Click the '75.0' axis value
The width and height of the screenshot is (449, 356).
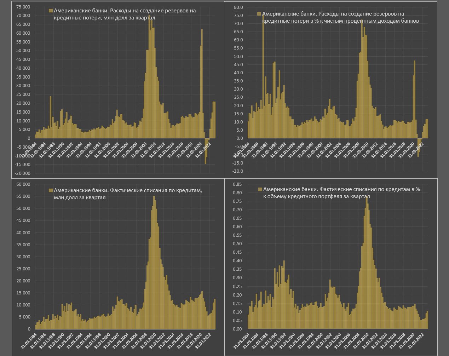tap(238, 15)
